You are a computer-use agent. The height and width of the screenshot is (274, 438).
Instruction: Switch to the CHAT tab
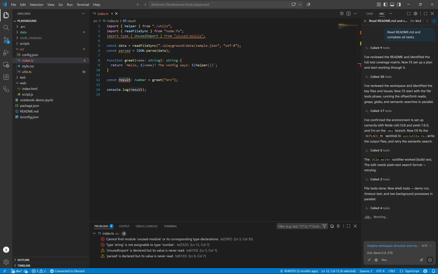coord(370,14)
